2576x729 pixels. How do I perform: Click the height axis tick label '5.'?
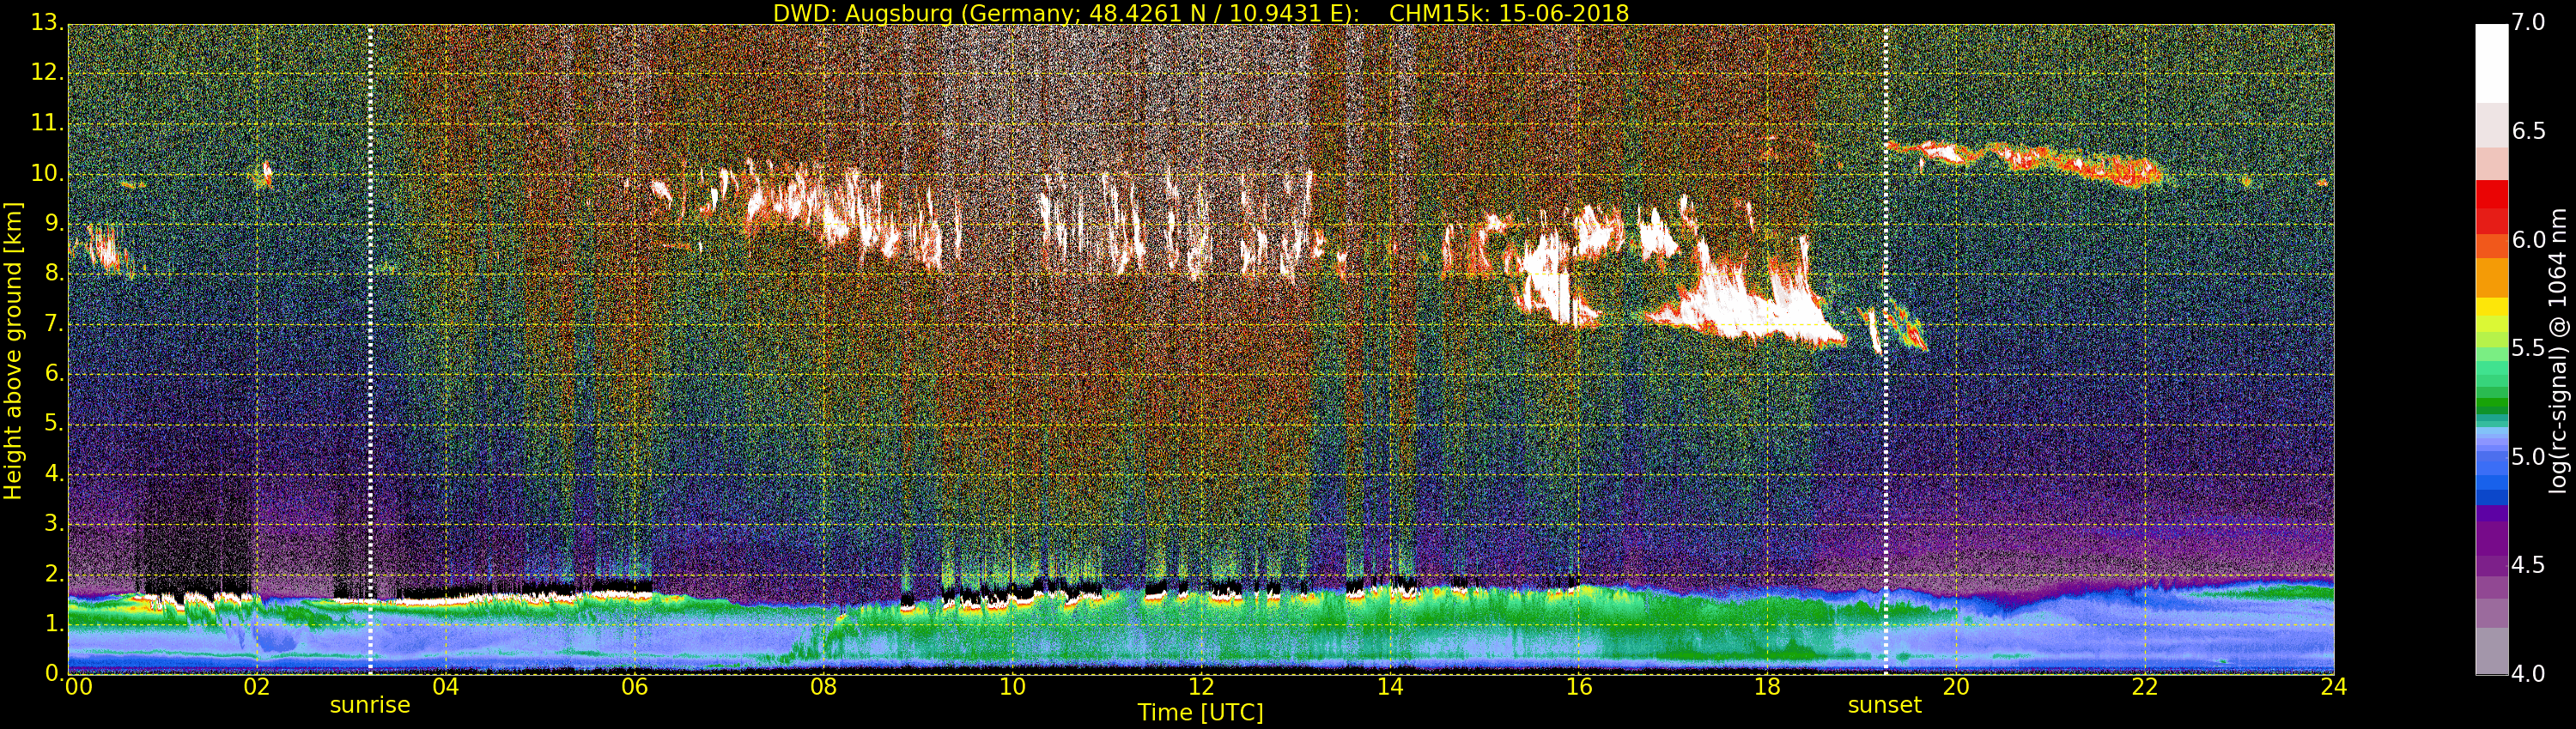coord(54,424)
